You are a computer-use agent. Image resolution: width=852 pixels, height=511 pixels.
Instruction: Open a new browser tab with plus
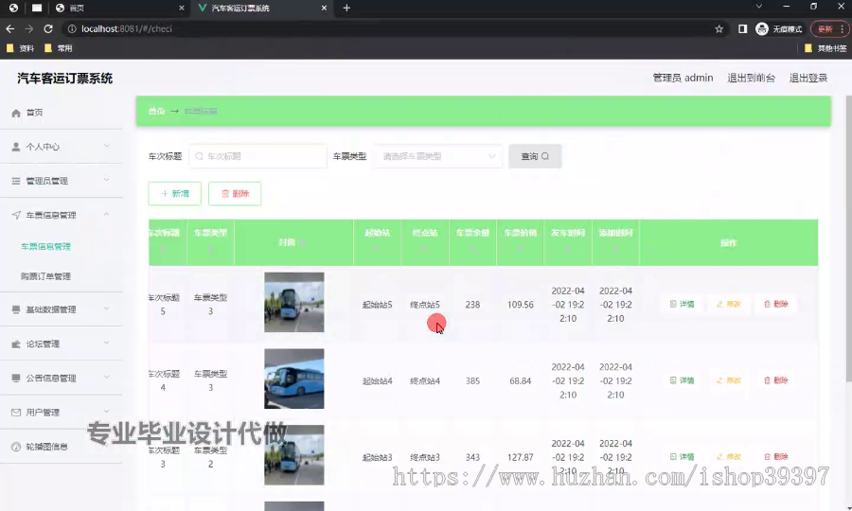click(346, 9)
